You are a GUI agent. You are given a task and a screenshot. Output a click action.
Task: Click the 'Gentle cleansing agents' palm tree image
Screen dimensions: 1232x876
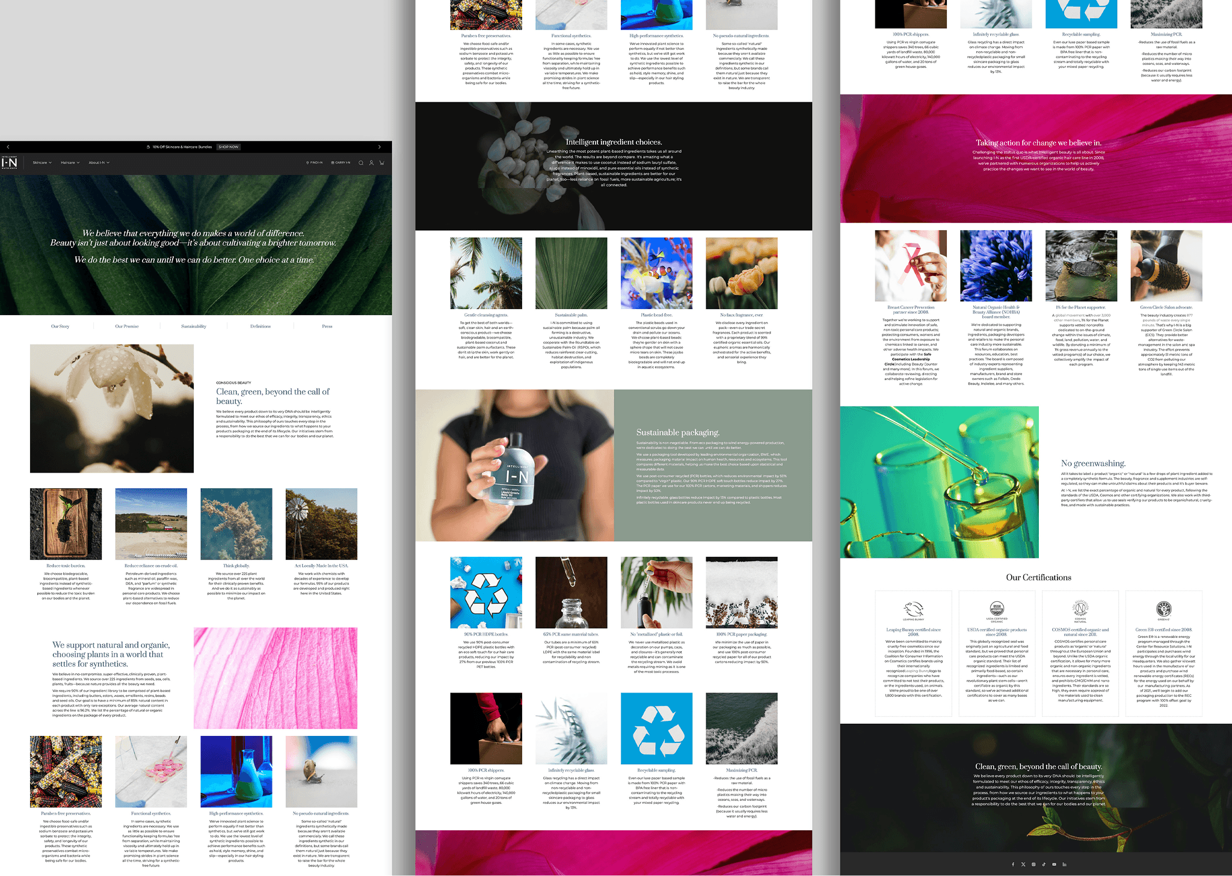(486, 273)
